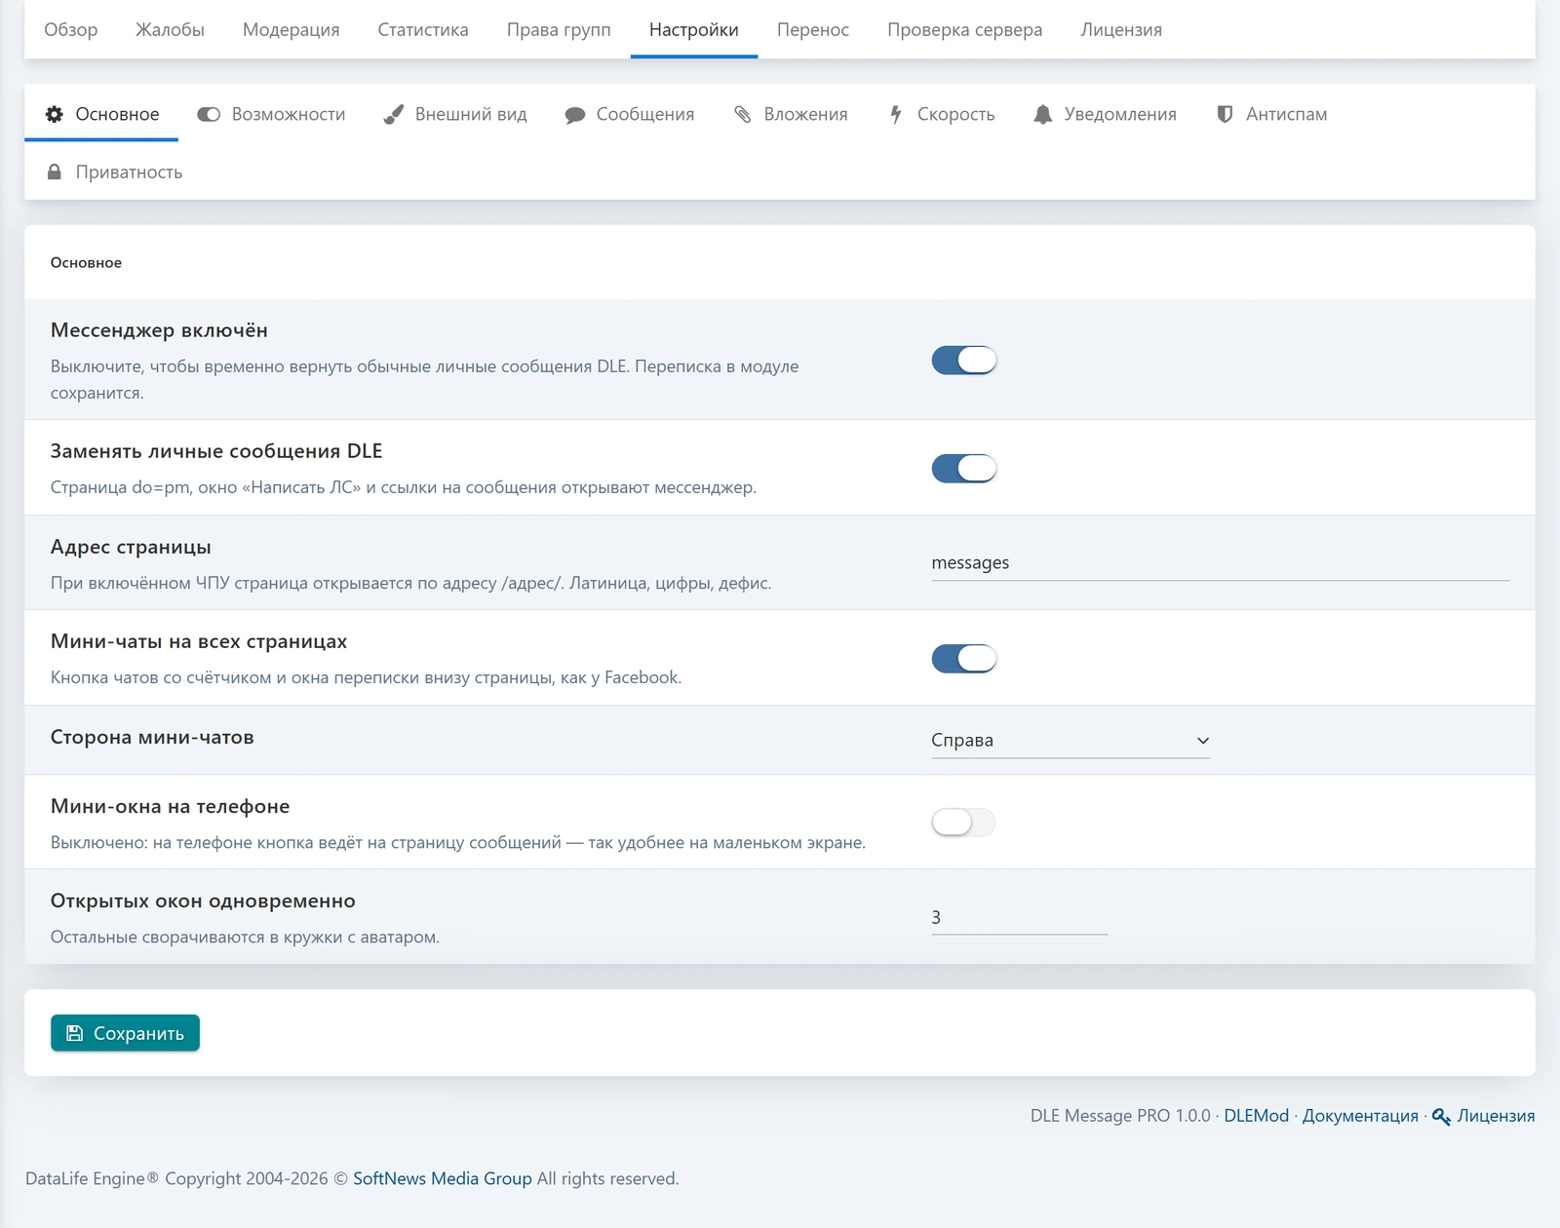Open the DLEMod link in footer

[x=1256, y=1116]
